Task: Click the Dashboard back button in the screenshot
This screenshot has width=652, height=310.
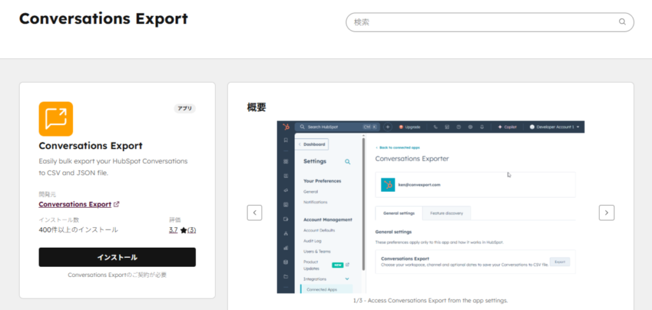Action: pyautogui.click(x=312, y=144)
